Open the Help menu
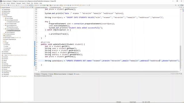 pyautogui.click(x=41, y=3)
